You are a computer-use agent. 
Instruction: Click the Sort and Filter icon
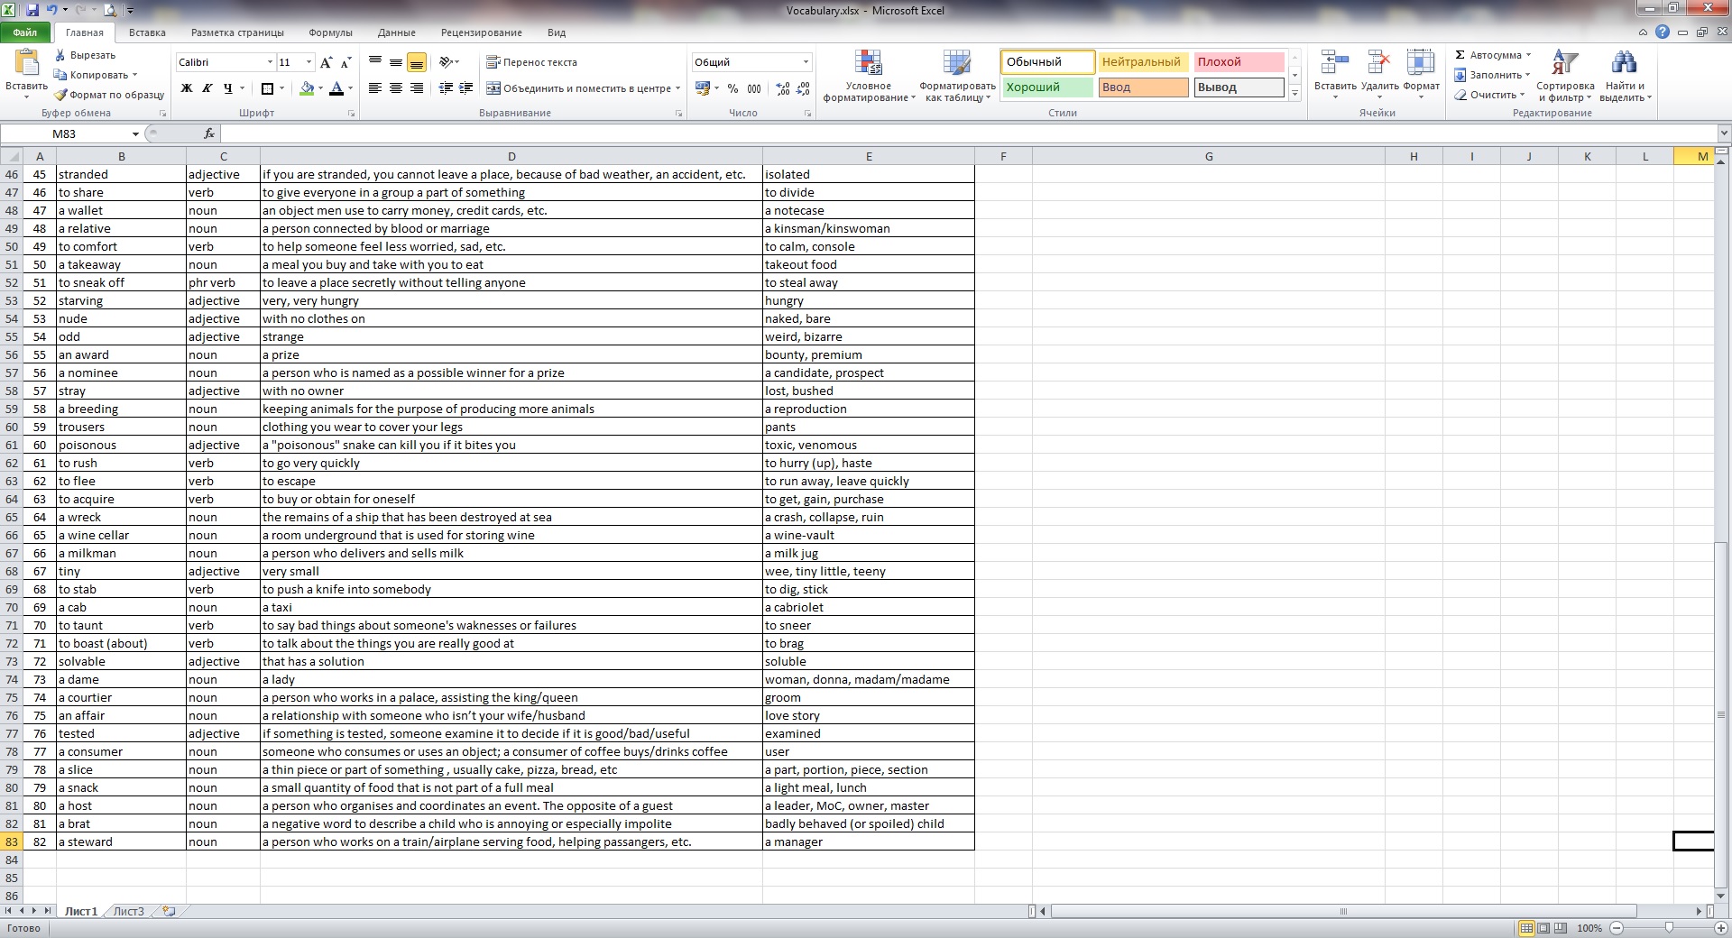click(1564, 63)
